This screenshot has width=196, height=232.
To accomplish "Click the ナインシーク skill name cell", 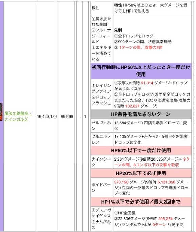I will 102,162.
